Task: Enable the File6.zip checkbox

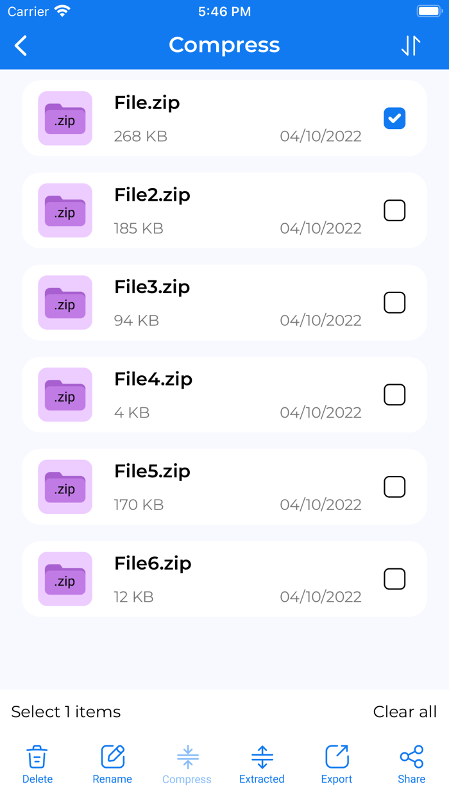Action: pyautogui.click(x=394, y=579)
